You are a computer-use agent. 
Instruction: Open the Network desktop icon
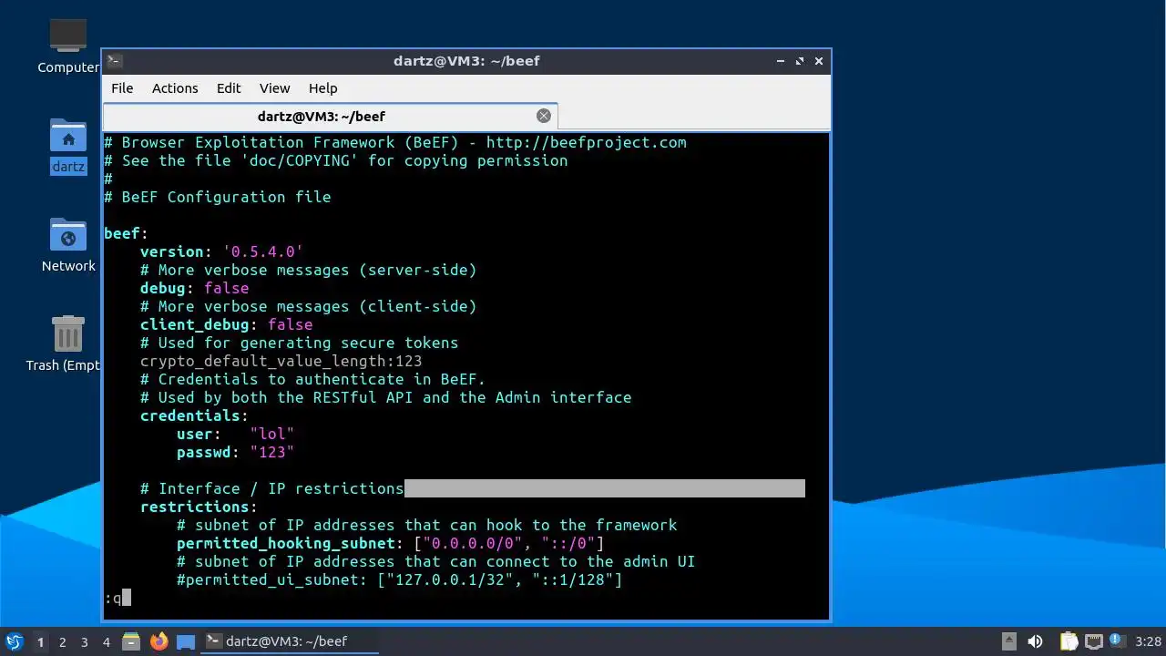click(x=68, y=245)
